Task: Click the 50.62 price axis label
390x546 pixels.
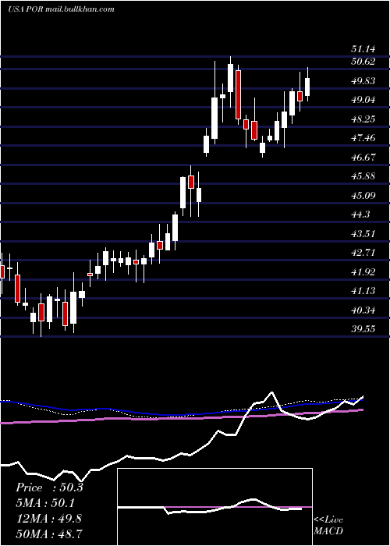Action: [x=363, y=62]
